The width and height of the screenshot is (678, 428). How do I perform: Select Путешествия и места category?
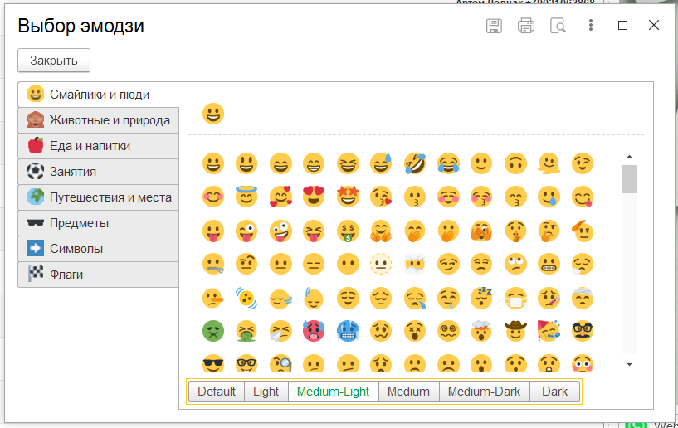coord(98,197)
